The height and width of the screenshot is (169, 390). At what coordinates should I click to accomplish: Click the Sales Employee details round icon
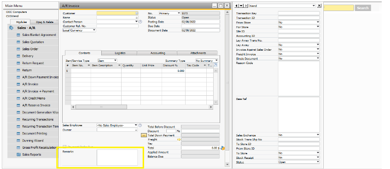[140, 125]
